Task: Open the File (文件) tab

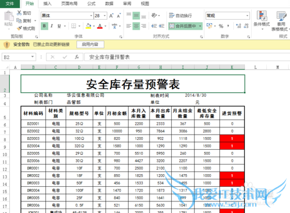Action: [10, 3]
